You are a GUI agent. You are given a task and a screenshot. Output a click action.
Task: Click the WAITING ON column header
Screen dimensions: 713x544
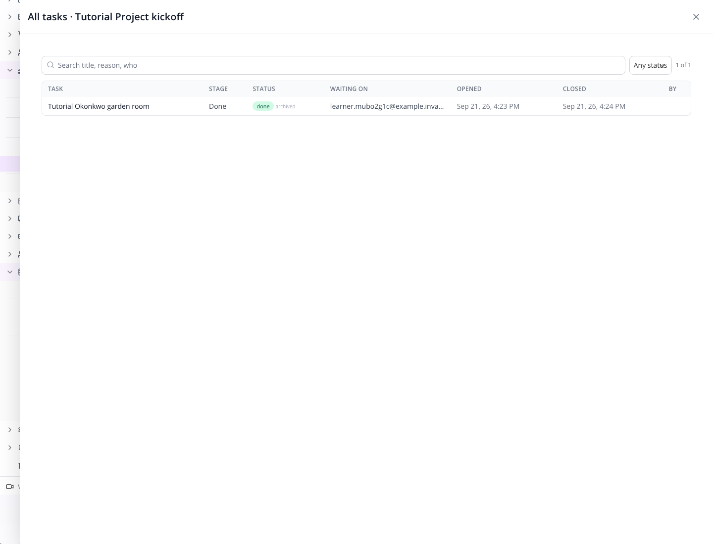click(349, 89)
